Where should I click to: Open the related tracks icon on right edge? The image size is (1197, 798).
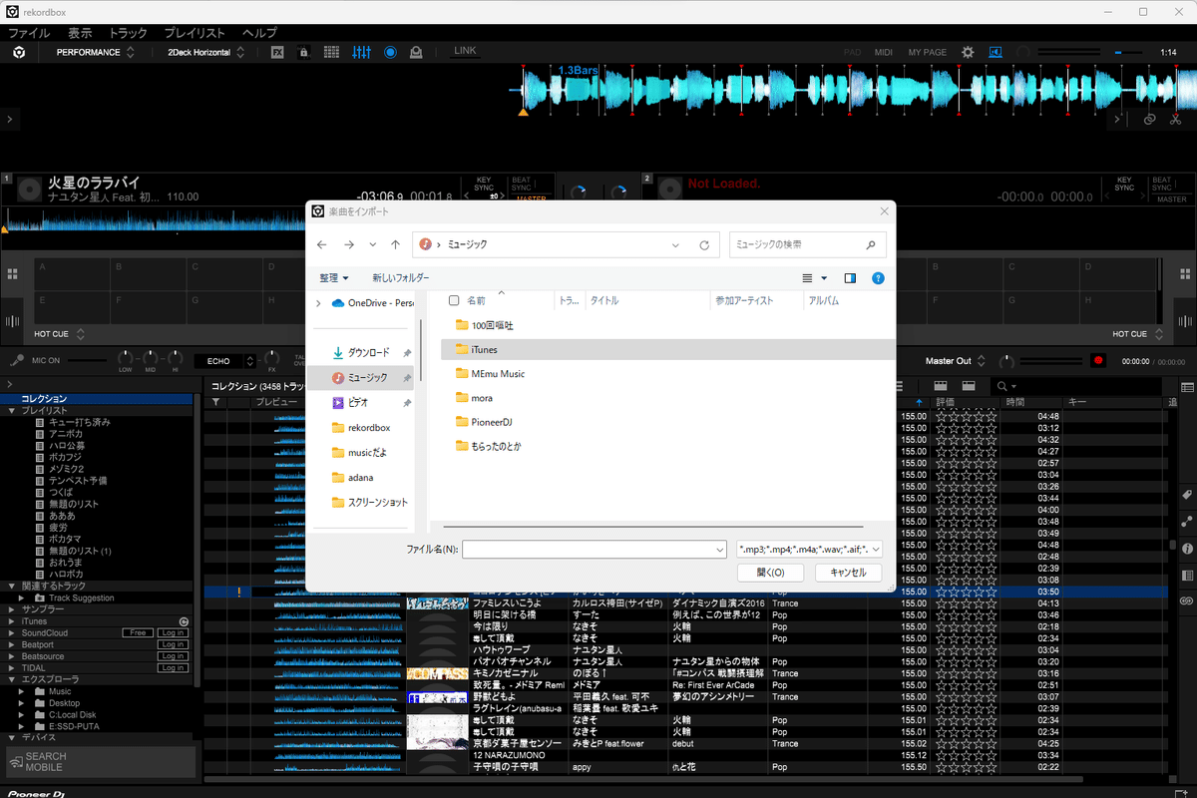pos(1187,522)
